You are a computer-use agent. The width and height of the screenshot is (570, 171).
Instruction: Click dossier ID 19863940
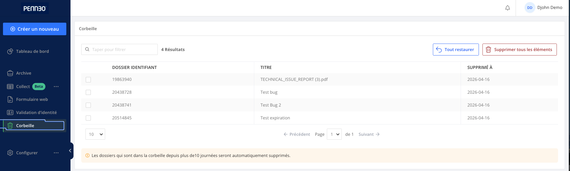click(x=122, y=79)
